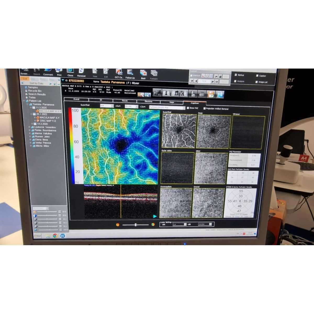Click previous frame arrow in Control panel

click(x=196, y=81)
